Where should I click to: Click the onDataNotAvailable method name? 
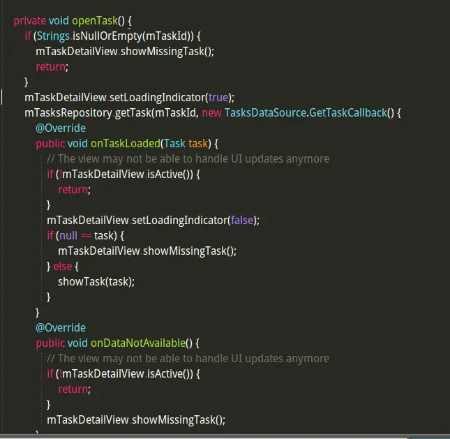(138, 343)
